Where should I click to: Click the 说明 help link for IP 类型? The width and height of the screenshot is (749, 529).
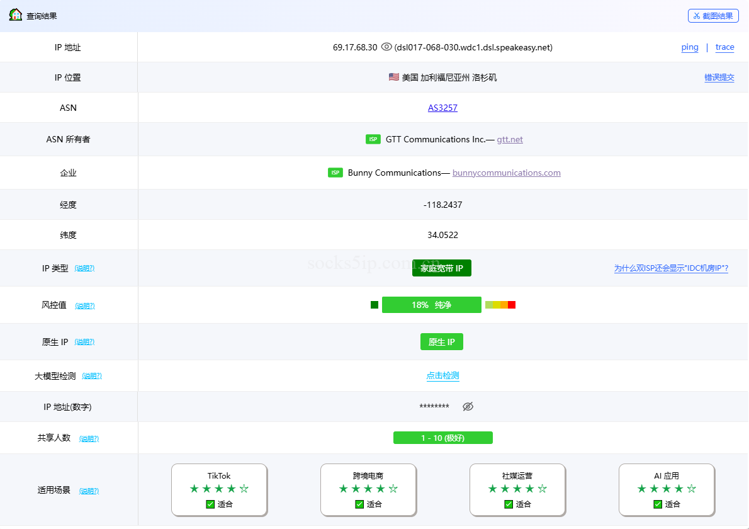[x=84, y=268]
